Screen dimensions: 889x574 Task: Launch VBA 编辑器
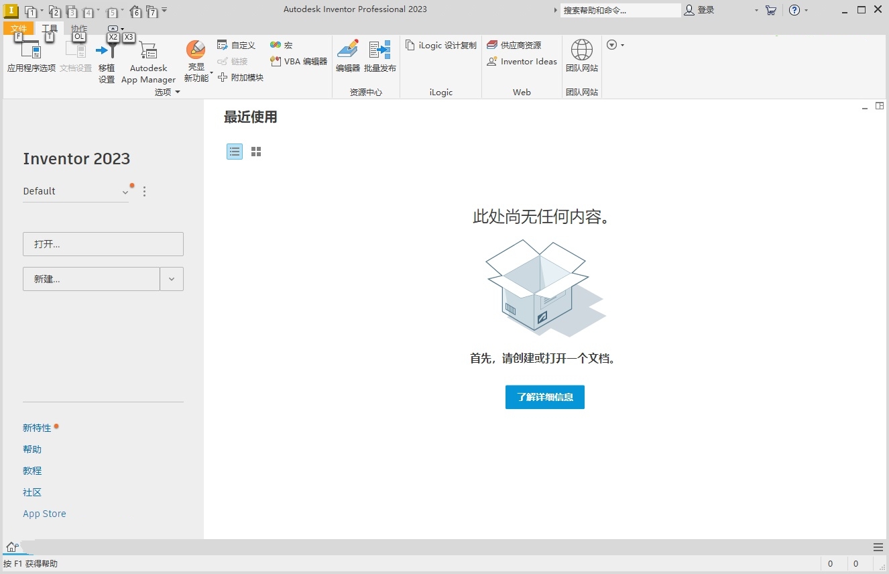tap(298, 61)
